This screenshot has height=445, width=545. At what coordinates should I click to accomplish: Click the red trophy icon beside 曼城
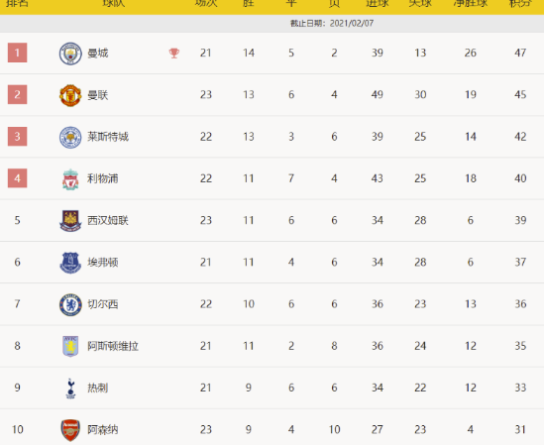pyautogui.click(x=174, y=54)
